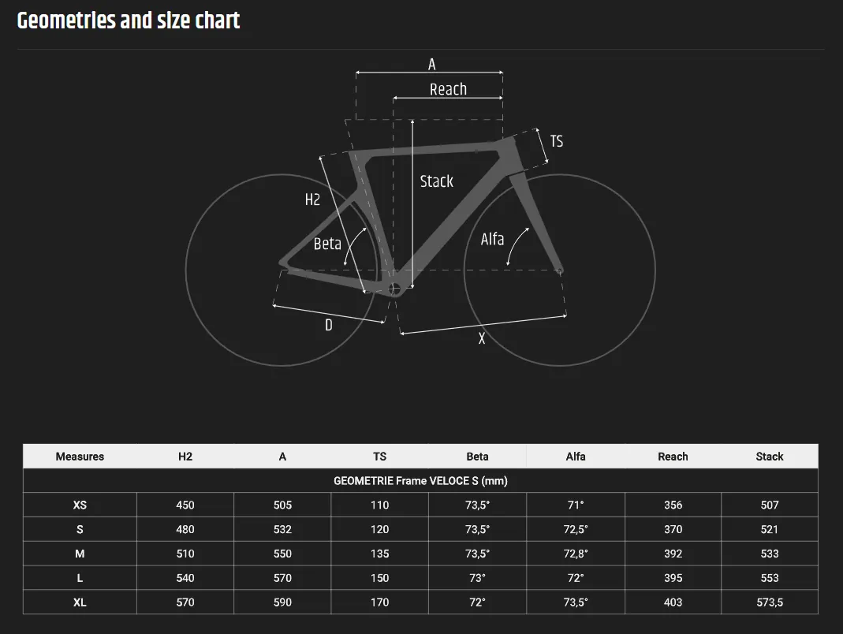Click the Stack label inside the frame diagram
This screenshot has height=634, width=843.
click(436, 181)
